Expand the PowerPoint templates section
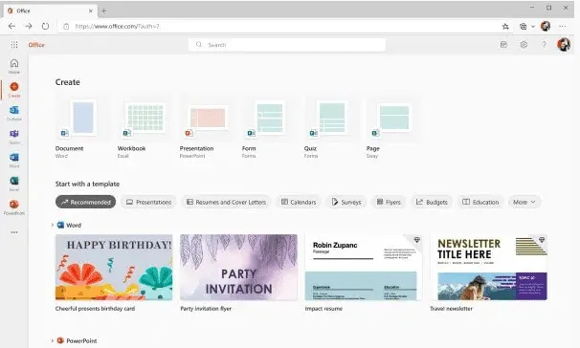The height and width of the screenshot is (348, 580). (52, 340)
